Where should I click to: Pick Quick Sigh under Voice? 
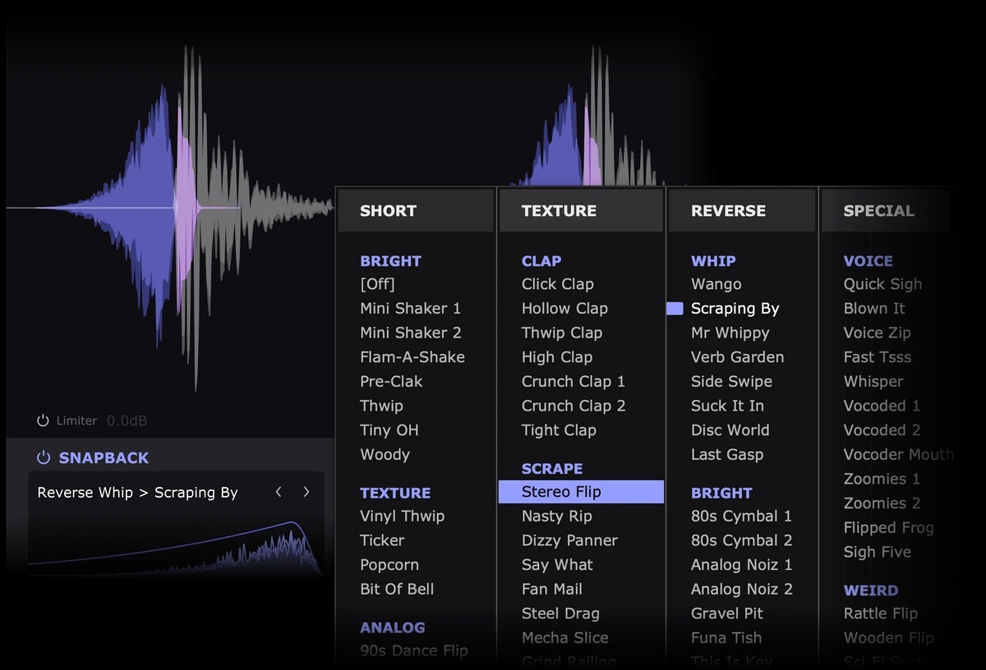click(882, 284)
